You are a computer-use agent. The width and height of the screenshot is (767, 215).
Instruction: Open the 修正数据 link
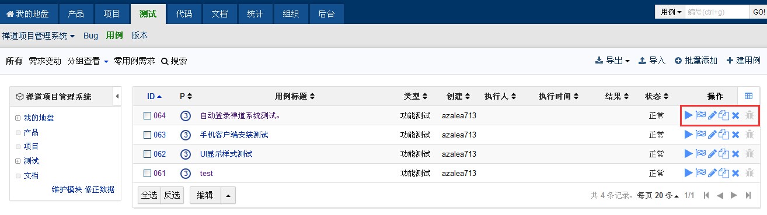click(x=99, y=189)
